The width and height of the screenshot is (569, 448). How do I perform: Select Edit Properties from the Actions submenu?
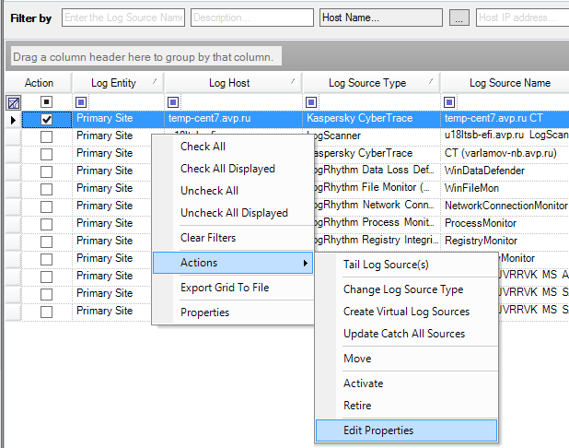(378, 430)
